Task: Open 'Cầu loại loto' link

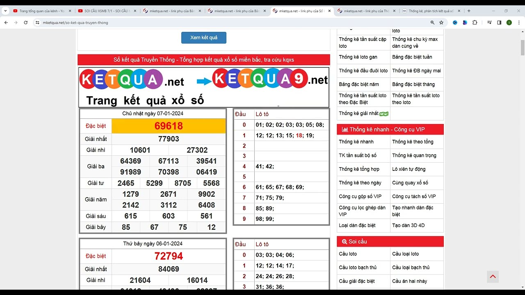Action: [x=405, y=254]
